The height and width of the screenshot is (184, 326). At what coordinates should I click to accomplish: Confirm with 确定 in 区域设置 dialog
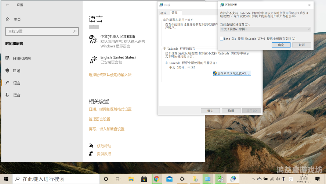(x=281, y=45)
